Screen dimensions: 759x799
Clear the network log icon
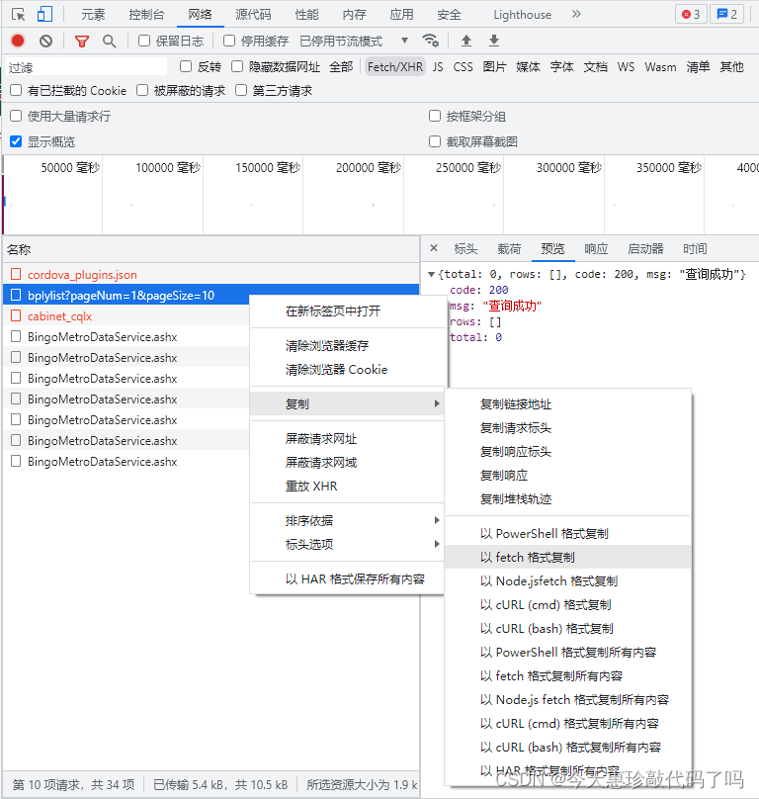coord(45,41)
